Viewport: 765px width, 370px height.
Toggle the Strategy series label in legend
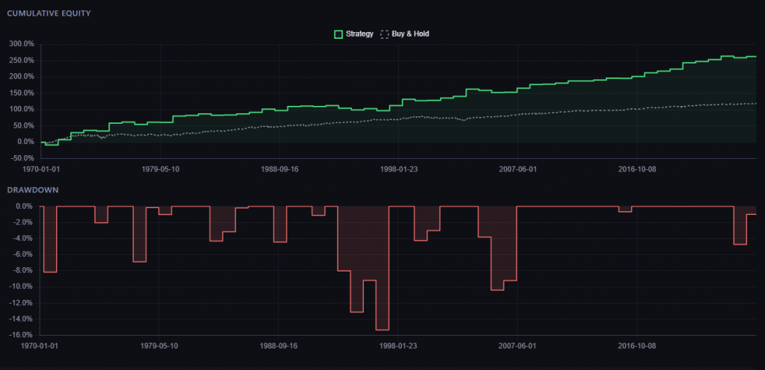point(359,34)
